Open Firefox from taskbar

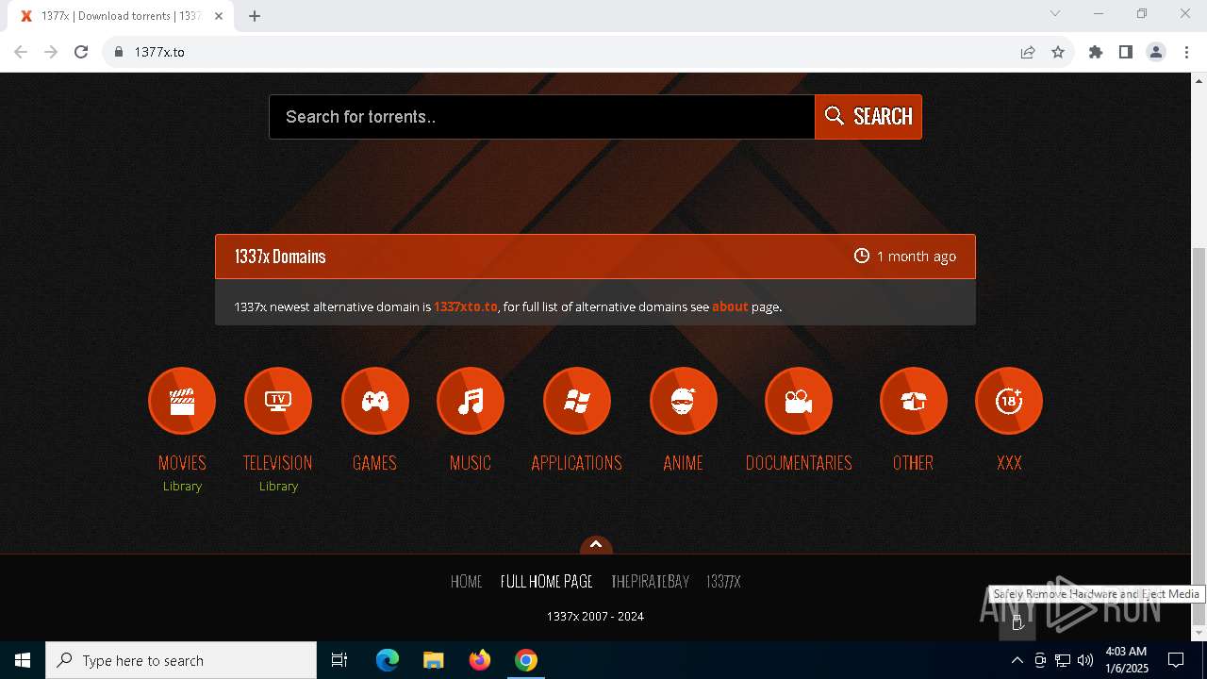tap(480, 660)
